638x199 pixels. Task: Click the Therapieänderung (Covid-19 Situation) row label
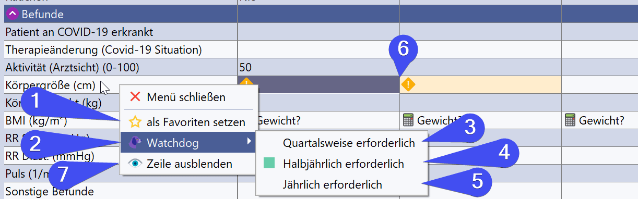point(103,50)
